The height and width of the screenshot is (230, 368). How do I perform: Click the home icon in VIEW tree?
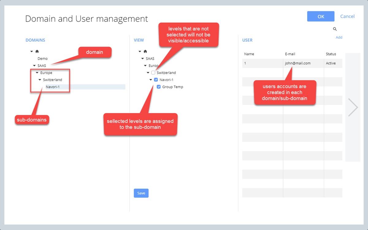coord(145,51)
